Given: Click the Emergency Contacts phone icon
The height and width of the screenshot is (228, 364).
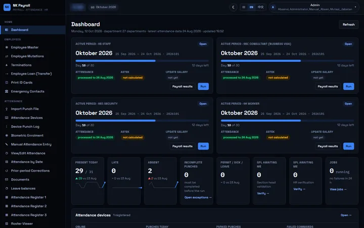Looking at the screenshot, I should point(7,91).
